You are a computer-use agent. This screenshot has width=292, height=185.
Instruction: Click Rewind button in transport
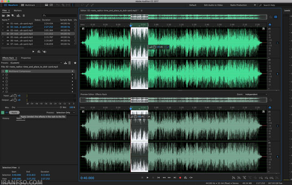(x=164, y=178)
